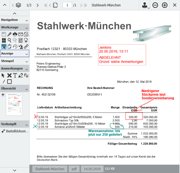Zoom in with the plus circle

pos(165,5)
